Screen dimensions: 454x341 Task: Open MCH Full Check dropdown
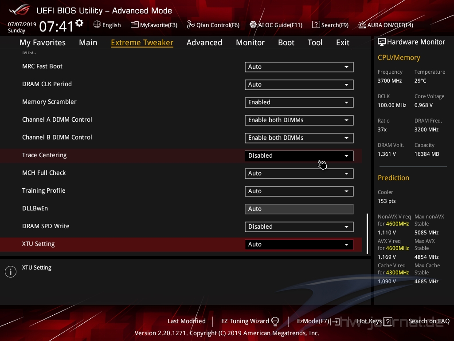point(299,174)
